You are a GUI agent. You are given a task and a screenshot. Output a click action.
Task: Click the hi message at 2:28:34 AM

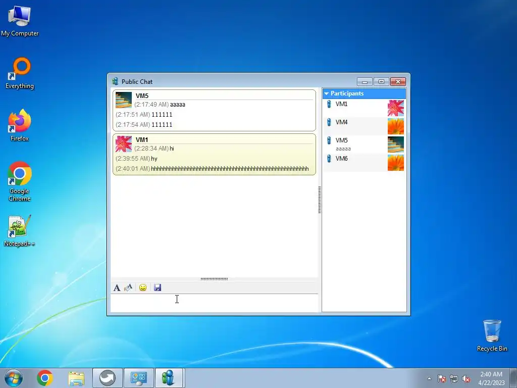click(172, 149)
